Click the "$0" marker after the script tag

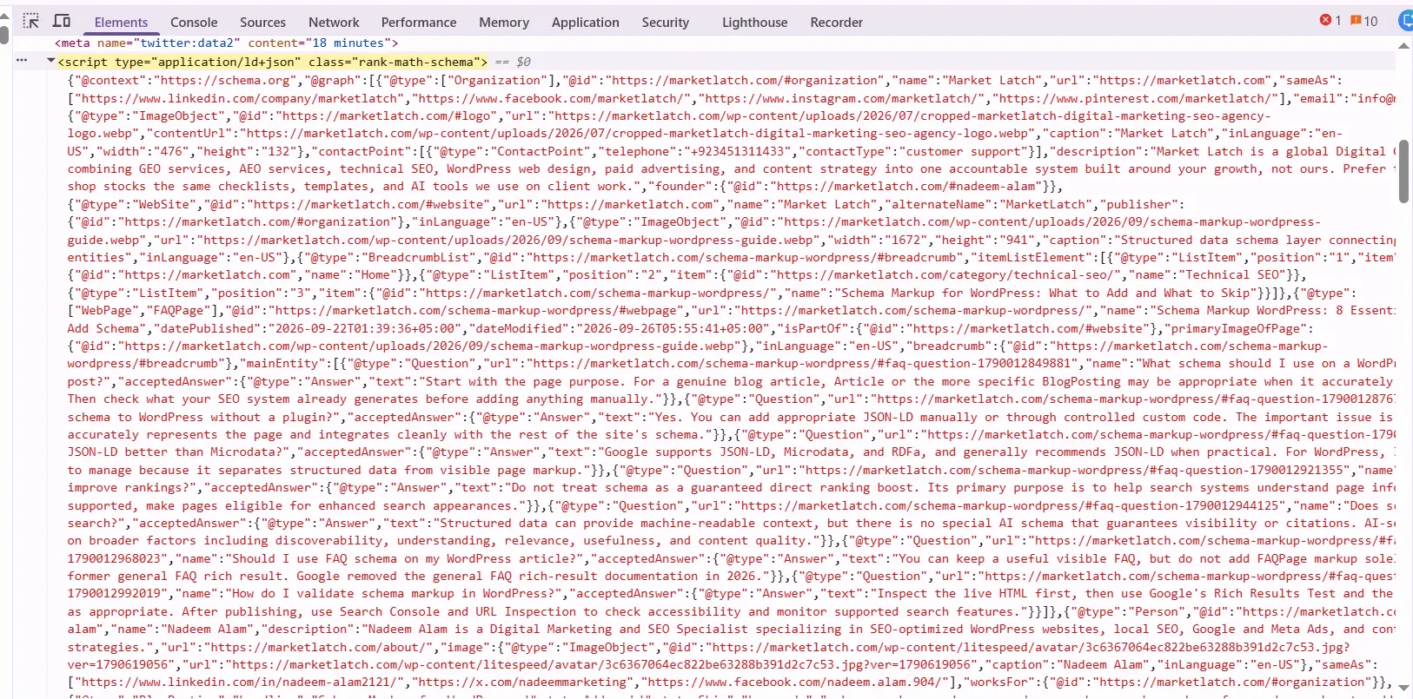523,62
